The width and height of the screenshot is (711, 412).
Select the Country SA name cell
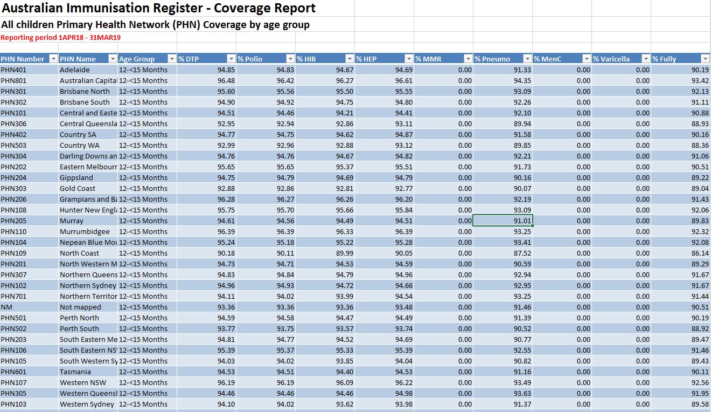point(88,134)
